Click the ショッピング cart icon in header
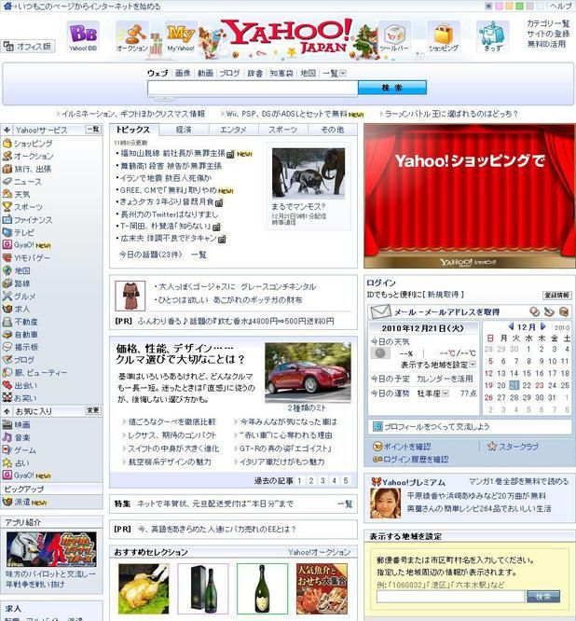 tap(443, 35)
